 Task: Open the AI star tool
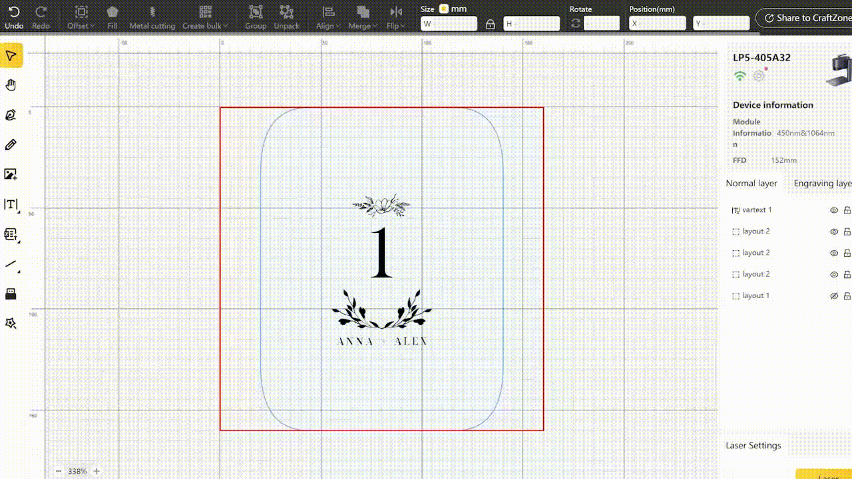pyautogui.click(x=11, y=323)
